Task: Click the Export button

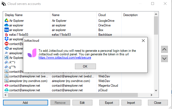Action: point(109,103)
